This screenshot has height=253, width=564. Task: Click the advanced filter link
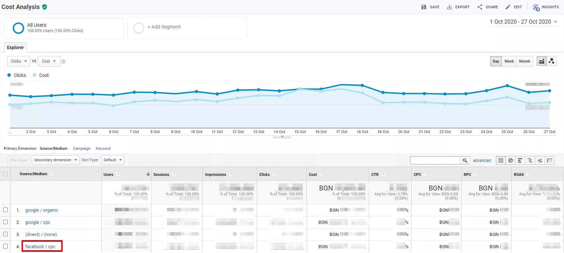(x=482, y=160)
